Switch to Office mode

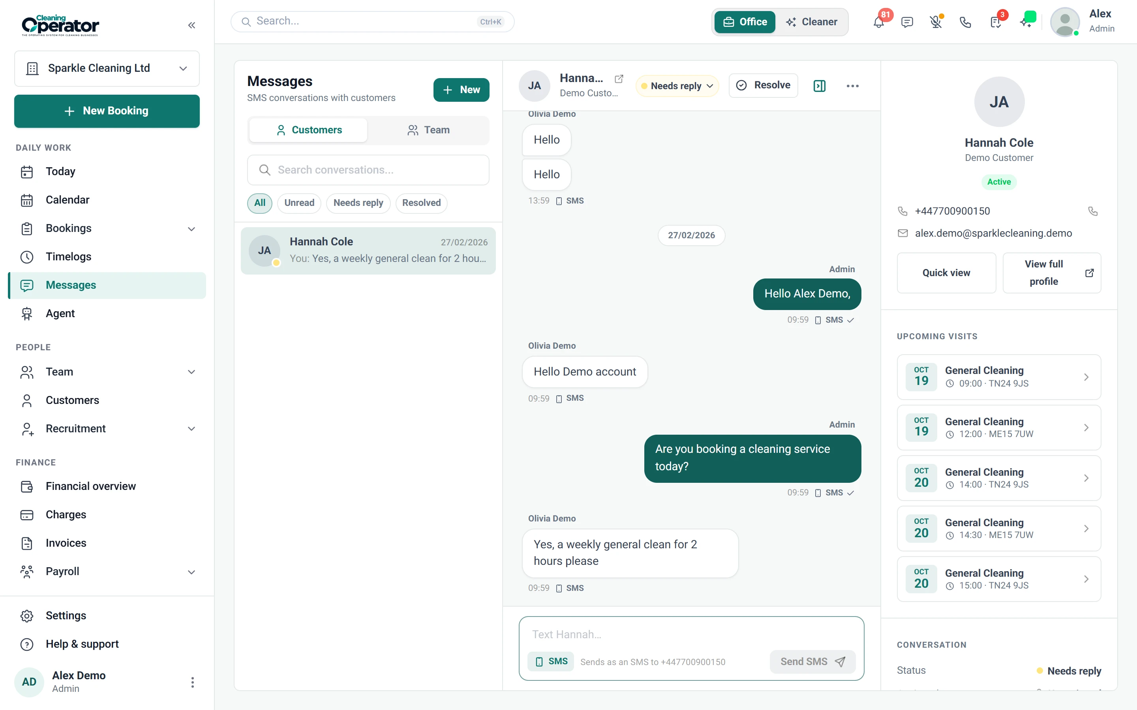click(x=745, y=22)
